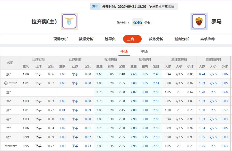Image resolution: width=232 pixels, height=151 pixels.
Task: Click 立* live home win odds 2.87
Action: tap(134, 92)
